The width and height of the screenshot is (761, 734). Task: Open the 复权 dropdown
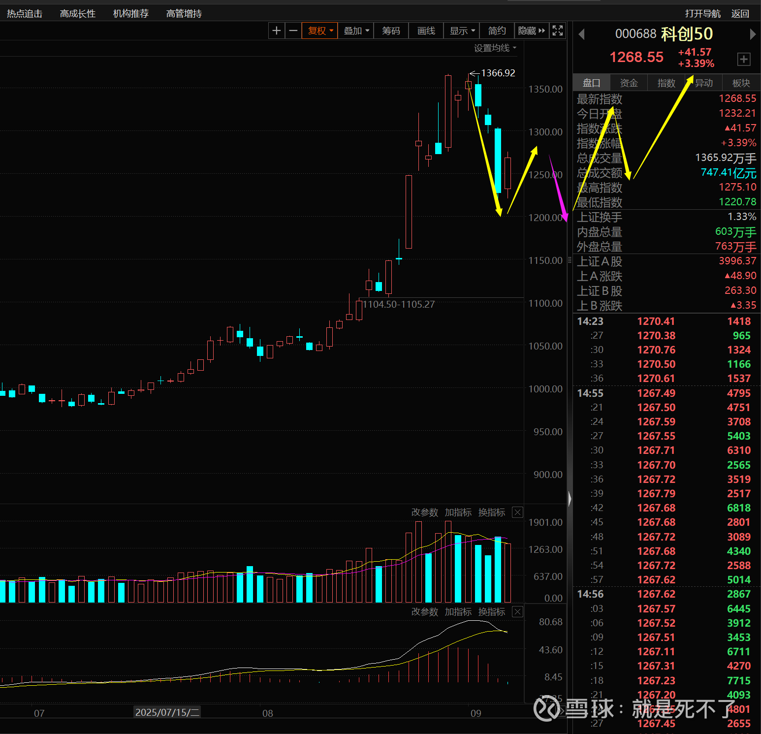320,31
